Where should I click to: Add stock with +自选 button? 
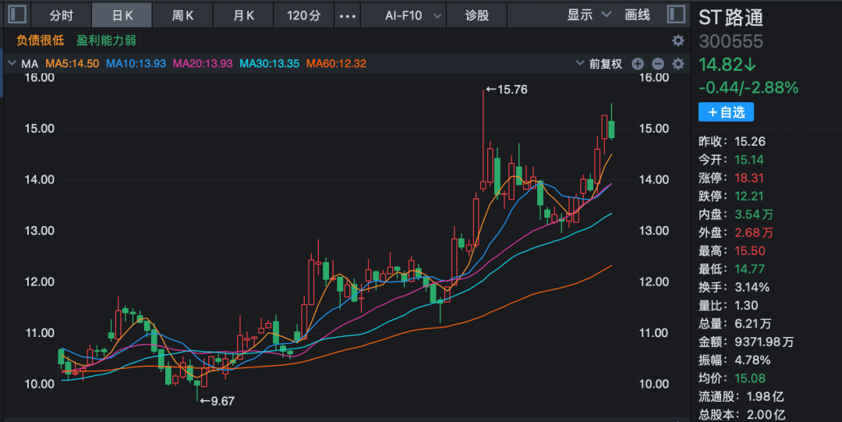pyautogui.click(x=726, y=112)
